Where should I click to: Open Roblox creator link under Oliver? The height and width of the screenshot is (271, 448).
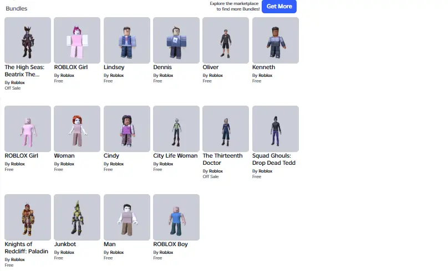pos(216,76)
